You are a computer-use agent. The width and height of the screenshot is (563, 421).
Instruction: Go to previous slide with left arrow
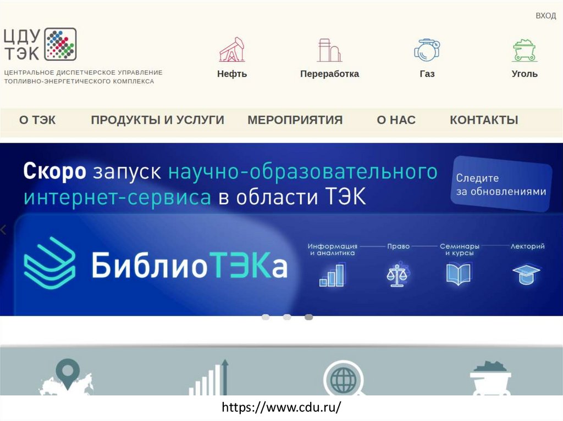point(4,229)
